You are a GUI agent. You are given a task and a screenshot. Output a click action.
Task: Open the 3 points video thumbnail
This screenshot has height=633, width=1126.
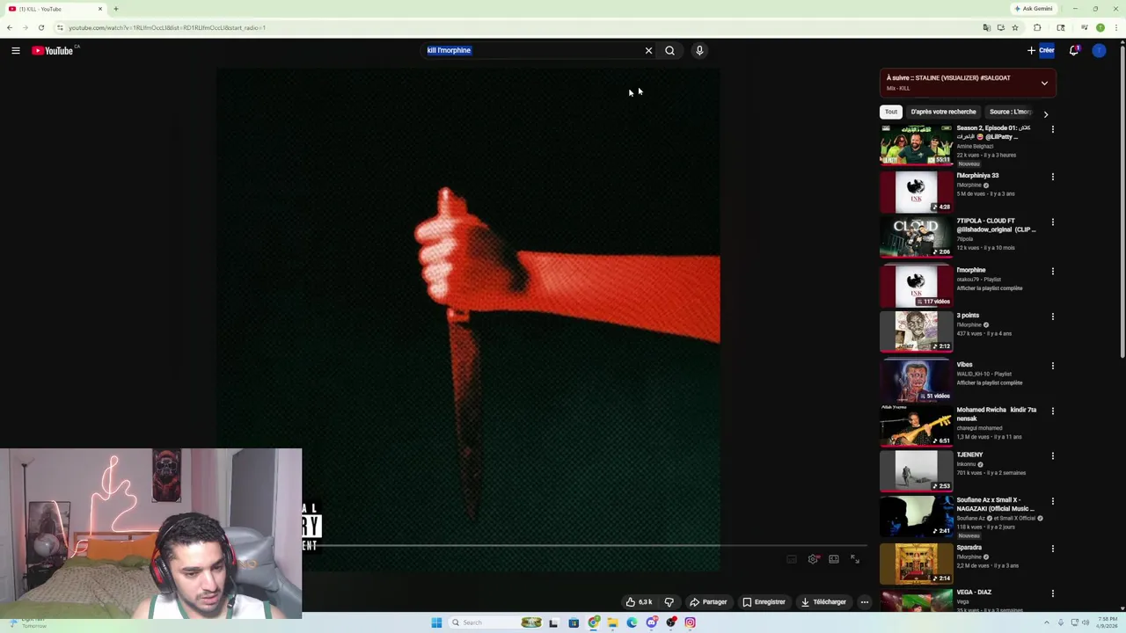(x=916, y=332)
